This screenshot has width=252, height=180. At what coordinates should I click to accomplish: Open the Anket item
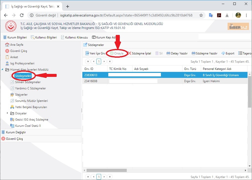(11, 57)
